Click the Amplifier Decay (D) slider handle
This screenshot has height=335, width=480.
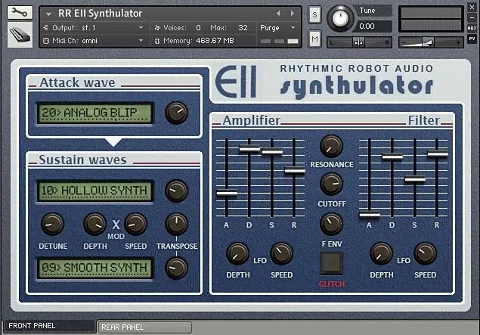pos(249,149)
